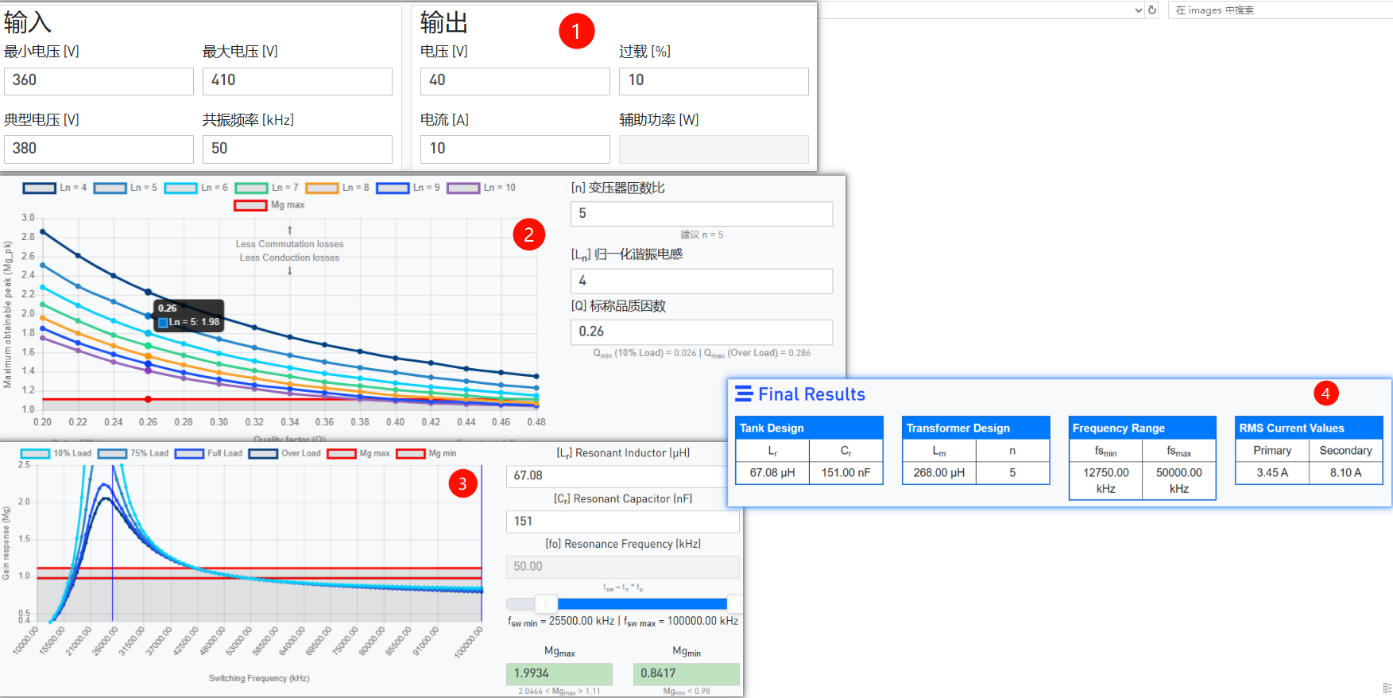Select the Tank Design table header
Viewport: 1393px width, 698px height.
click(809, 428)
